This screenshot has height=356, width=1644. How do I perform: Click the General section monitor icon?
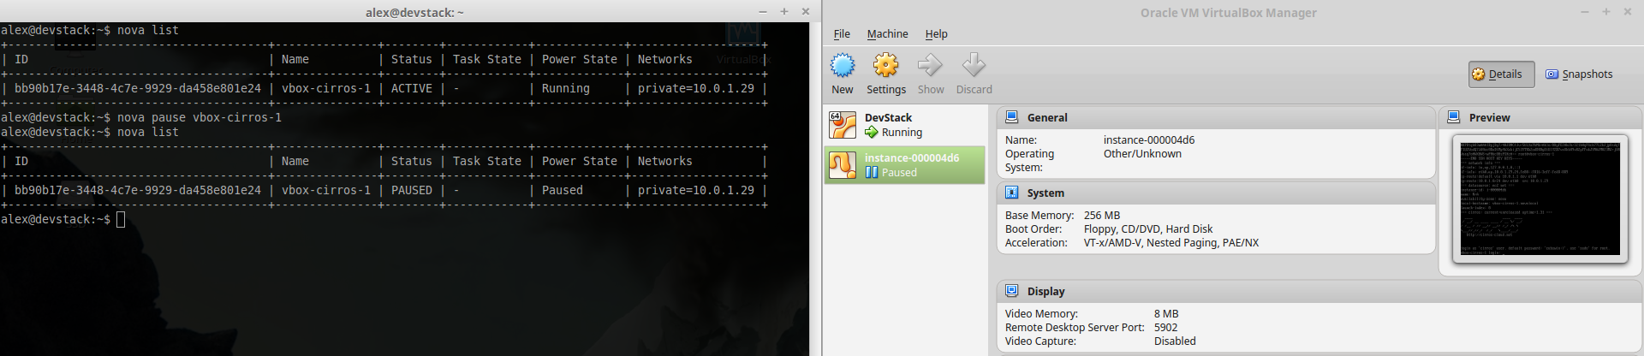tap(1011, 117)
